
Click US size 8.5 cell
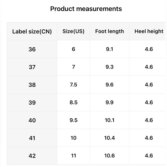tap(73, 103)
